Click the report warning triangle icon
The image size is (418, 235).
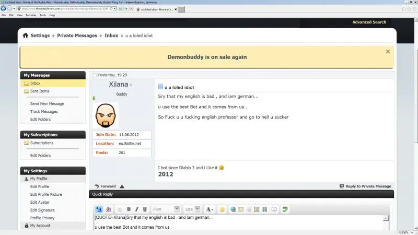pos(122,186)
